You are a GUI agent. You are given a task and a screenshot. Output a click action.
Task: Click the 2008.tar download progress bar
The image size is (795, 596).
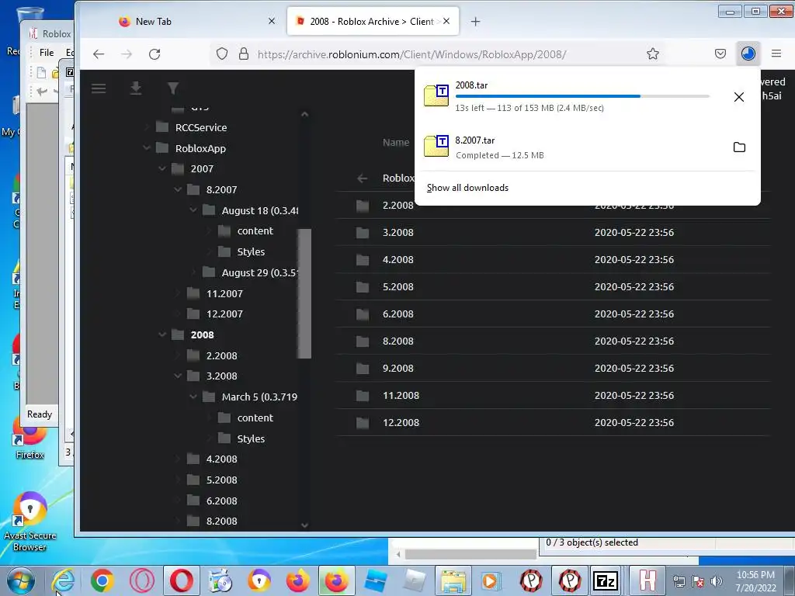coord(582,95)
